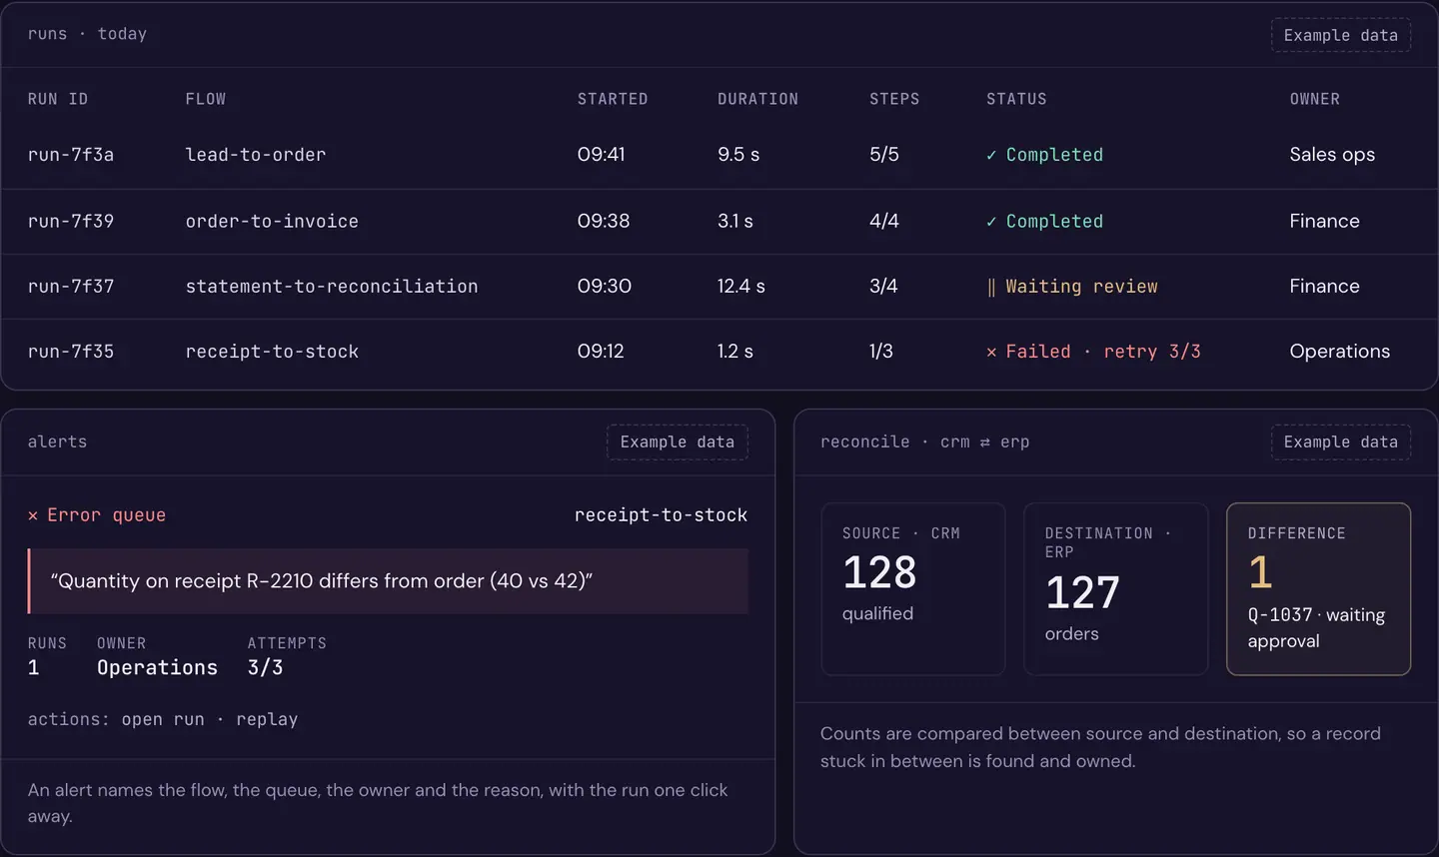This screenshot has width=1439, height=857.
Task: Click the RUN ID column header
Action: pos(58,99)
